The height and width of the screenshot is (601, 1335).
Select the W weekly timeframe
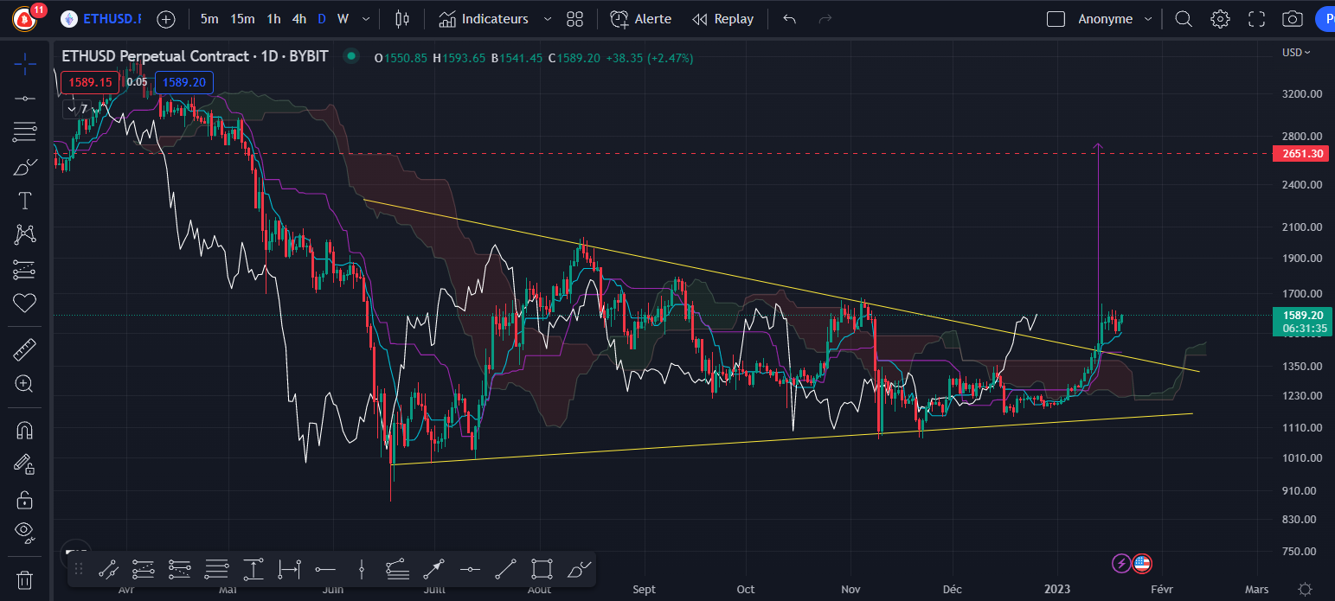(343, 19)
